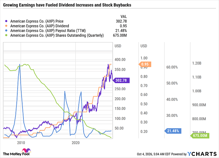Click the VAL column header
Image resolution: width=219 pixels, height=158 pixels.
[x=124, y=17]
